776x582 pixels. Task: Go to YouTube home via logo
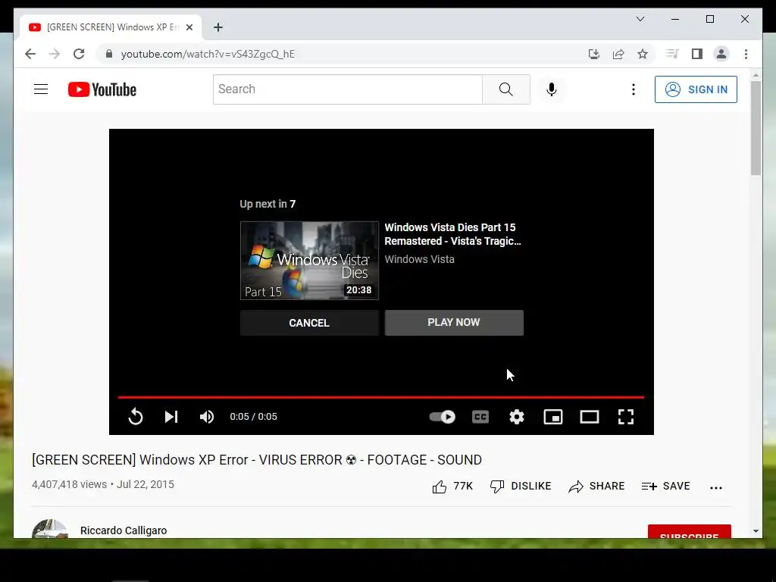[102, 89]
